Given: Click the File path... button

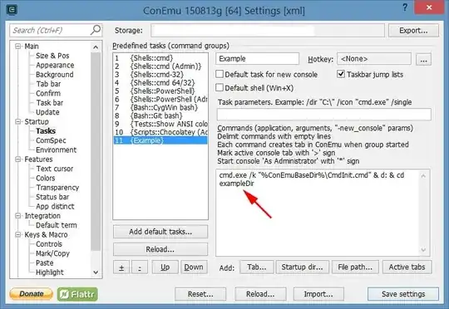Looking at the screenshot, I should click(x=355, y=267).
